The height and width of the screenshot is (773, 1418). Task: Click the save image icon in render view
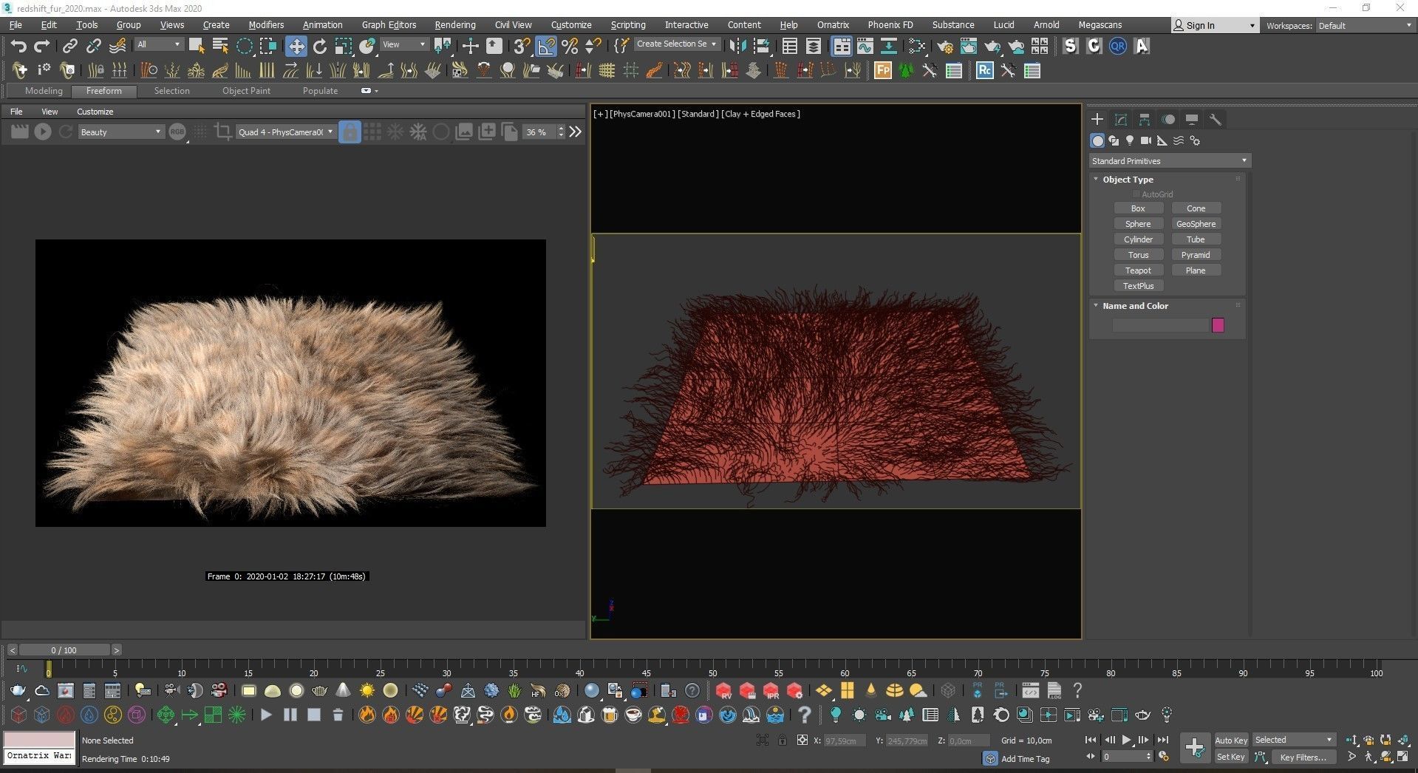tap(464, 132)
